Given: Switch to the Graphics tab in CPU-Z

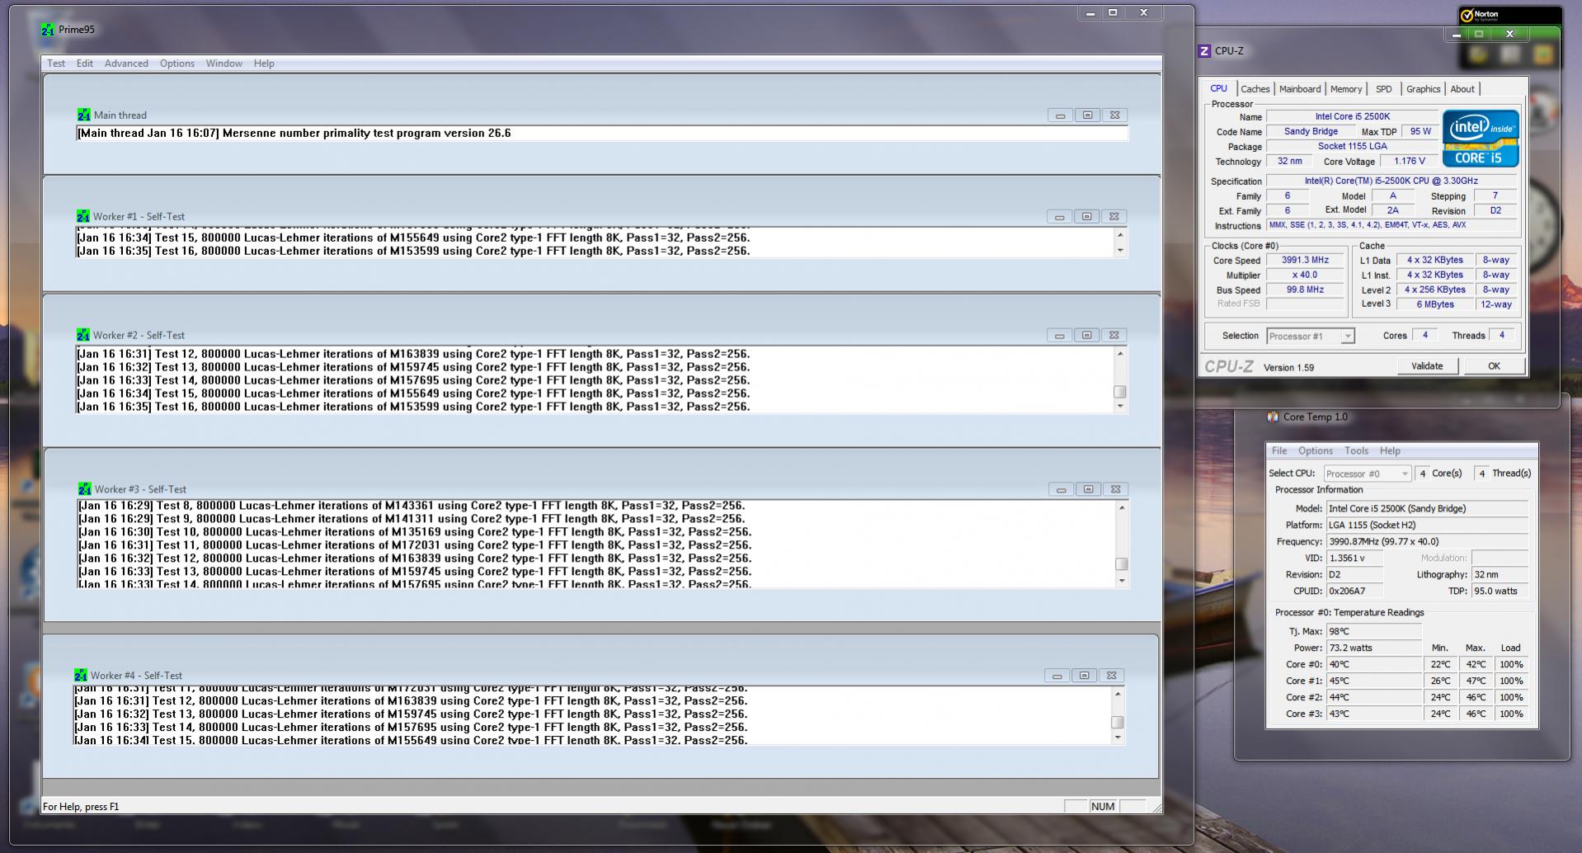Looking at the screenshot, I should click(1424, 89).
